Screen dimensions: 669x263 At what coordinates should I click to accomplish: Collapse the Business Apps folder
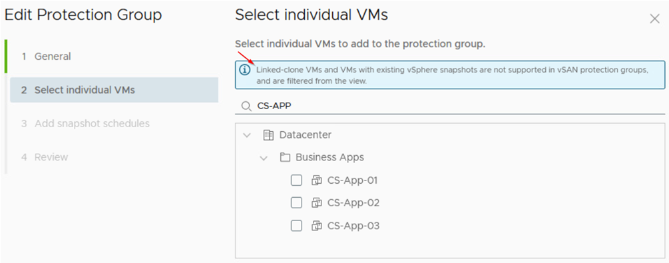[x=263, y=158]
